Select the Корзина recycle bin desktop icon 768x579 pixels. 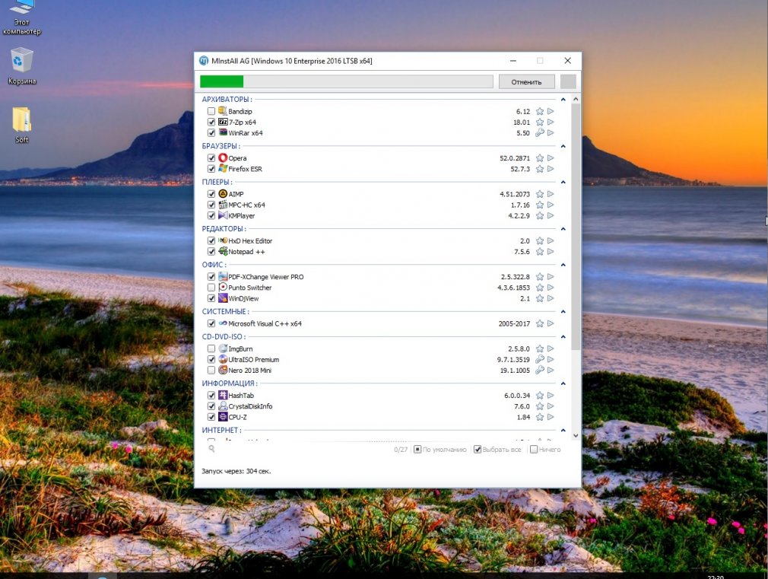pos(22,66)
